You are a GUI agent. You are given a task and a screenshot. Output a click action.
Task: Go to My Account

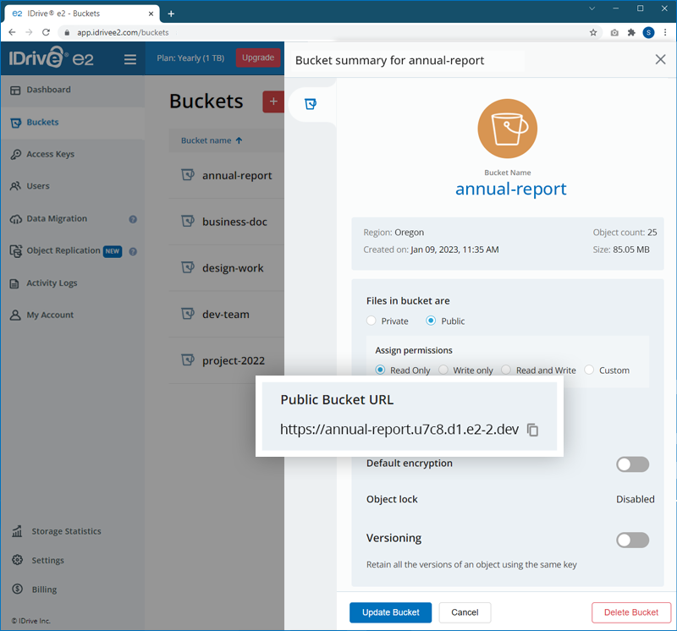[x=50, y=315]
